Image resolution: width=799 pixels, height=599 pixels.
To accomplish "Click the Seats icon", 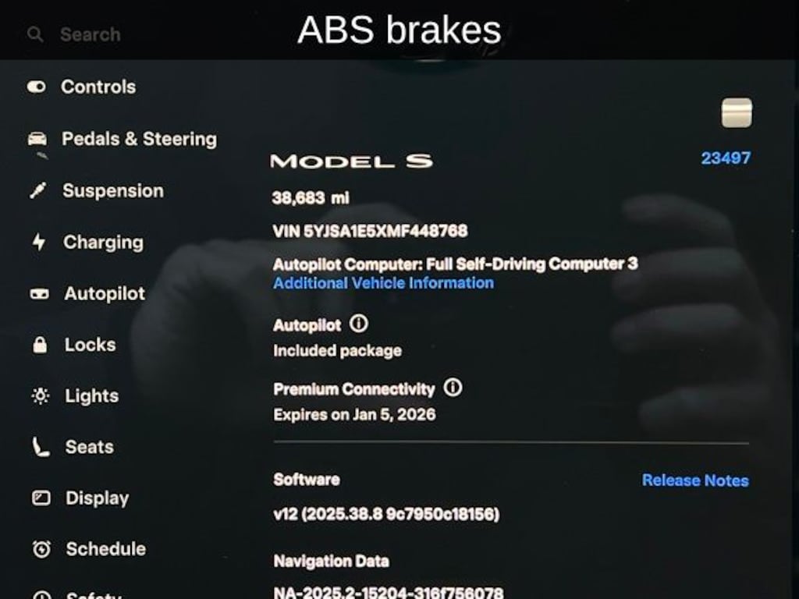I will click(x=41, y=447).
